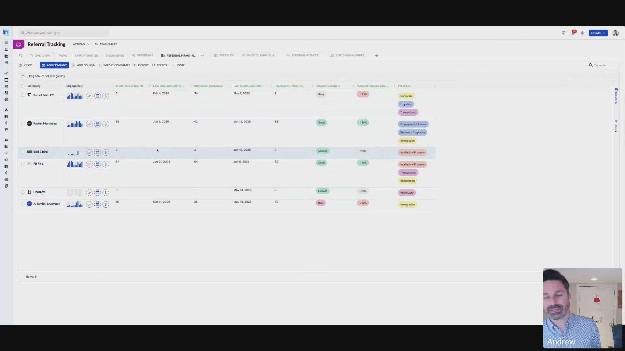
Task: Click the calendar icon in FB Rice row
Action: (97, 164)
